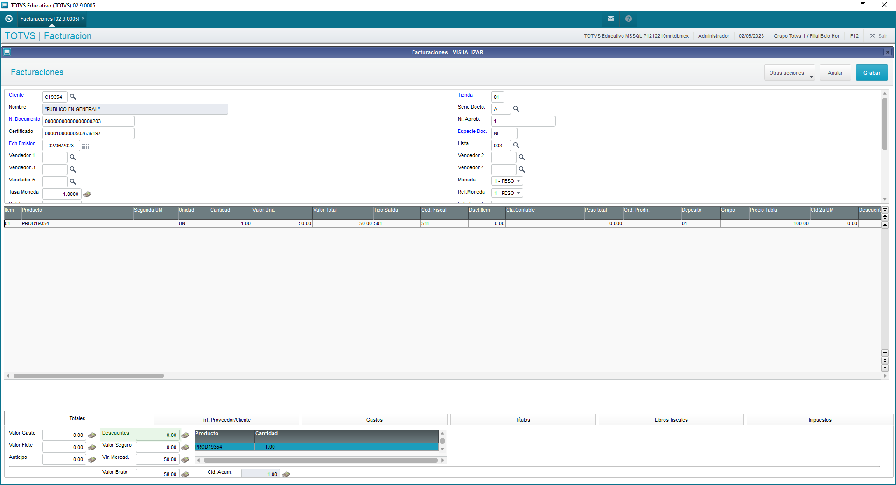The height and width of the screenshot is (485, 896).
Task: Click the 02/06/2023 date in status bar
Action: tap(751, 36)
